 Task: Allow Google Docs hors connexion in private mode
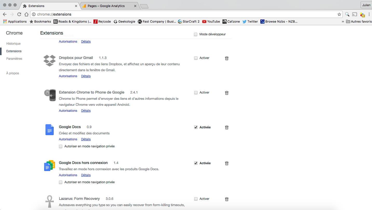pyautogui.click(x=61, y=182)
